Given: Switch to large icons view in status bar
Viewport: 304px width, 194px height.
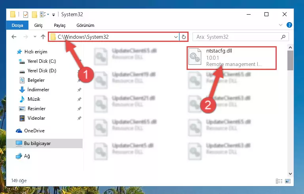Looking at the screenshot, I should click(288, 181).
